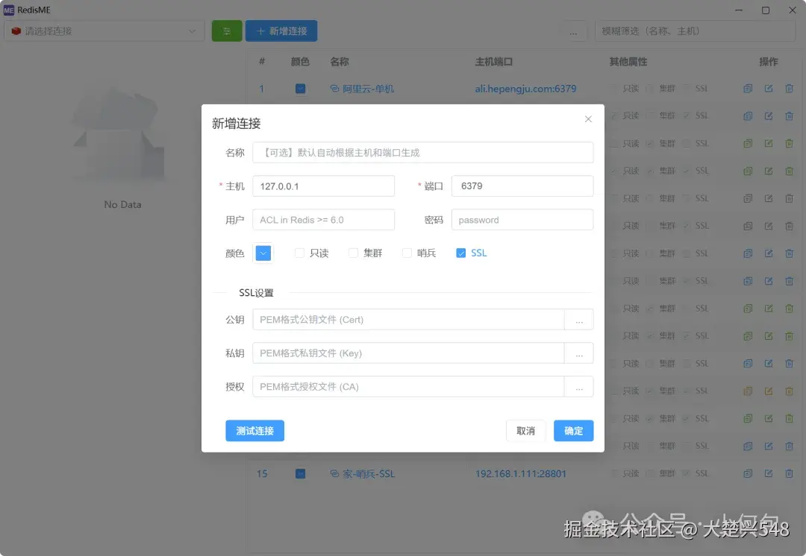Click the 私钥 PEM key path field

pos(408,353)
